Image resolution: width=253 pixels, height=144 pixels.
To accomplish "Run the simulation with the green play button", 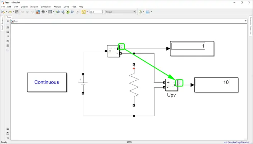I will pyautogui.click(x=68, y=12).
